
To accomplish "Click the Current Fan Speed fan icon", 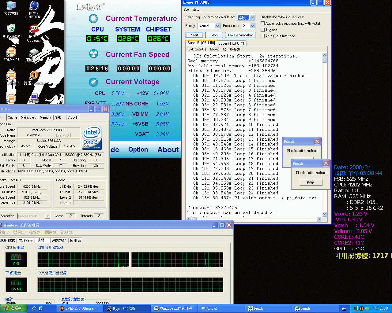I will point(93,54).
